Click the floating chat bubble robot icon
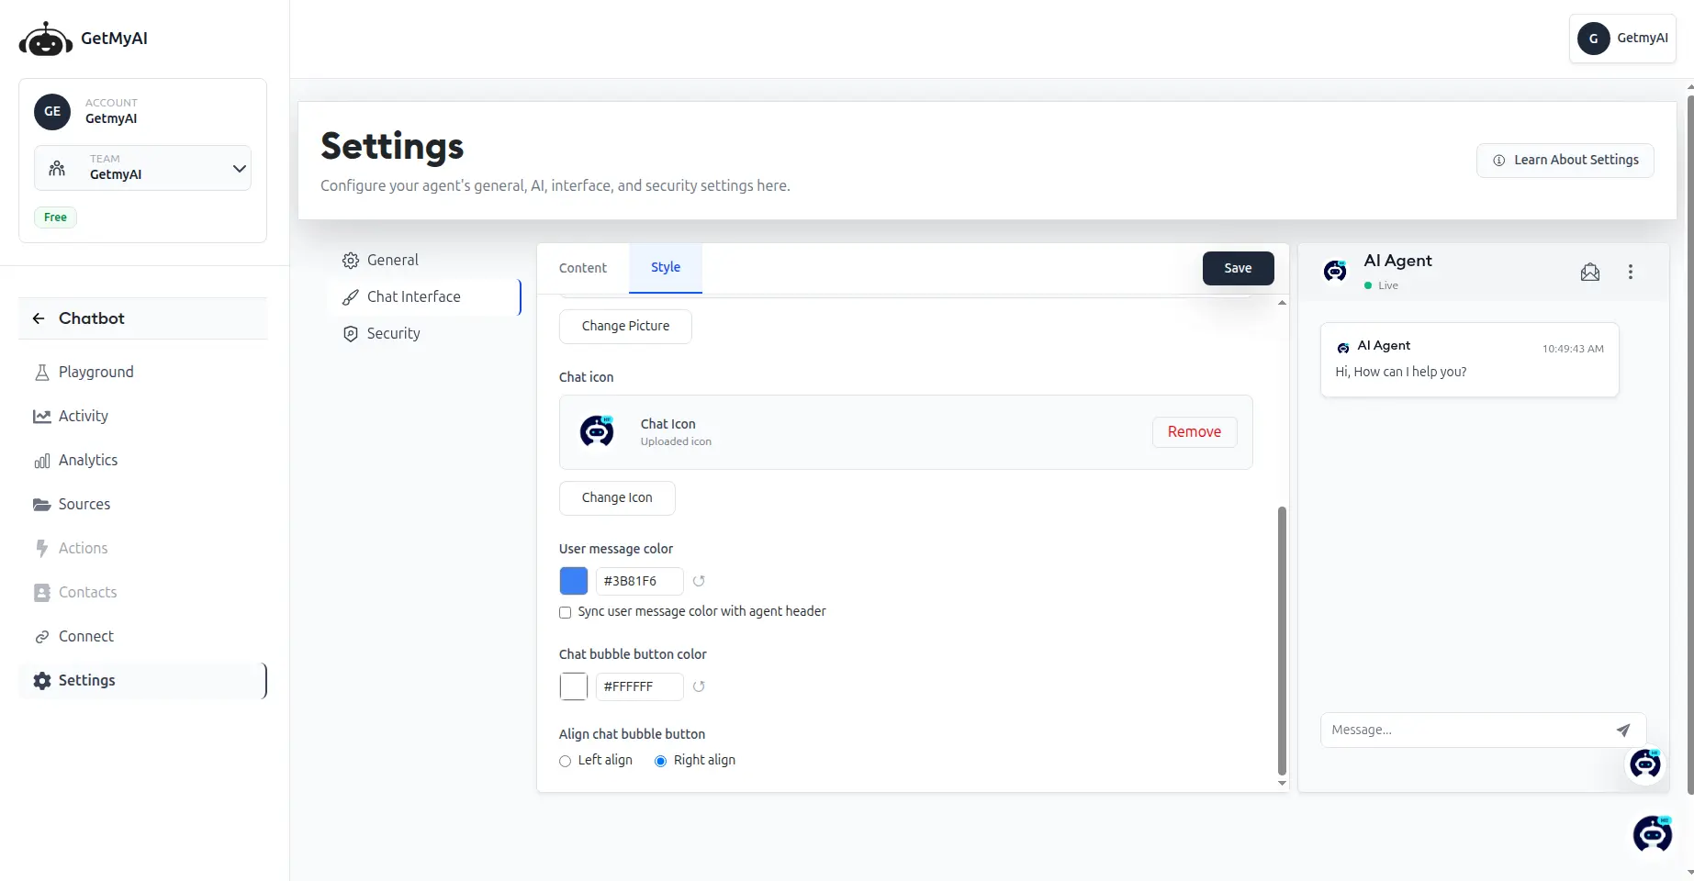 [1652, 833]
